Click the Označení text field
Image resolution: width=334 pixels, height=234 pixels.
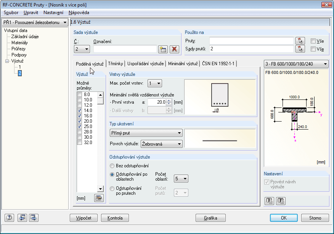(125, 49)
